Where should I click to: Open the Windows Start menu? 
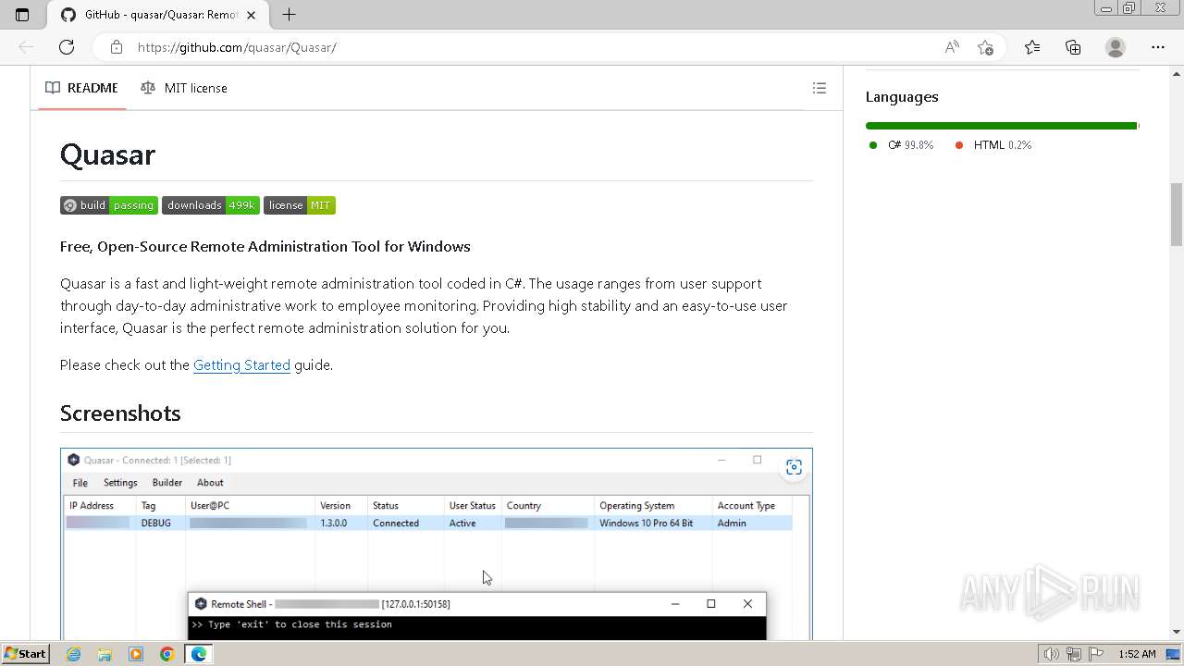click(25, 654)
